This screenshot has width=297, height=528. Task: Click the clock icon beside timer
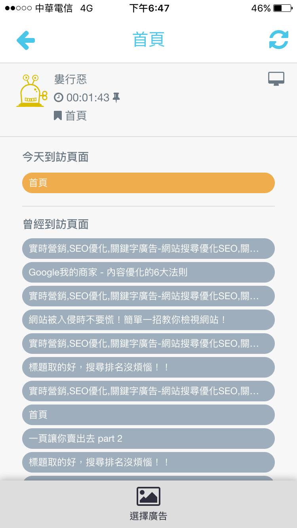(x=59, y=97)
